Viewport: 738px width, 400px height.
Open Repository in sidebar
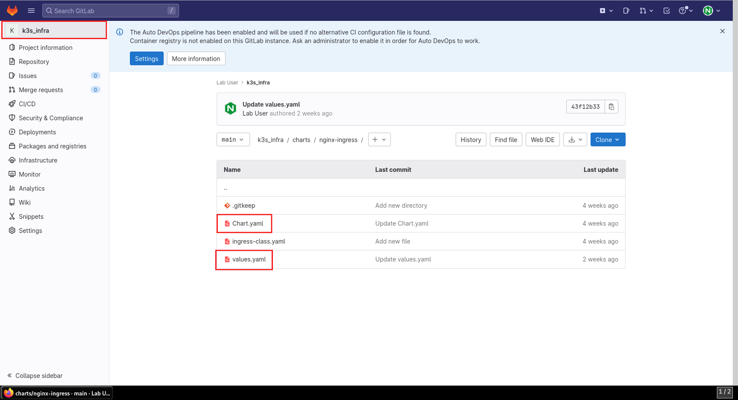tap(34, 61)
